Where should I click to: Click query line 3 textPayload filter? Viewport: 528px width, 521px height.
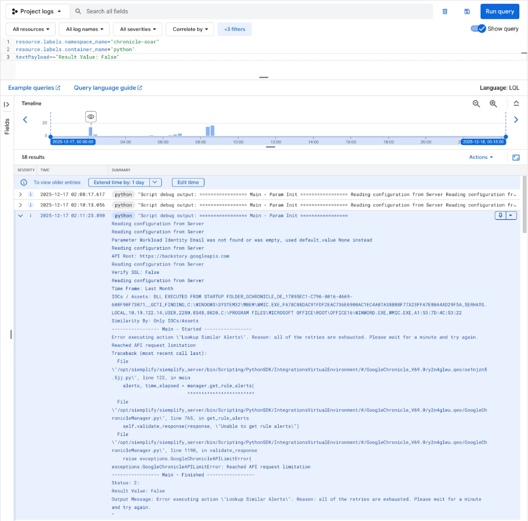pos(68,57)
